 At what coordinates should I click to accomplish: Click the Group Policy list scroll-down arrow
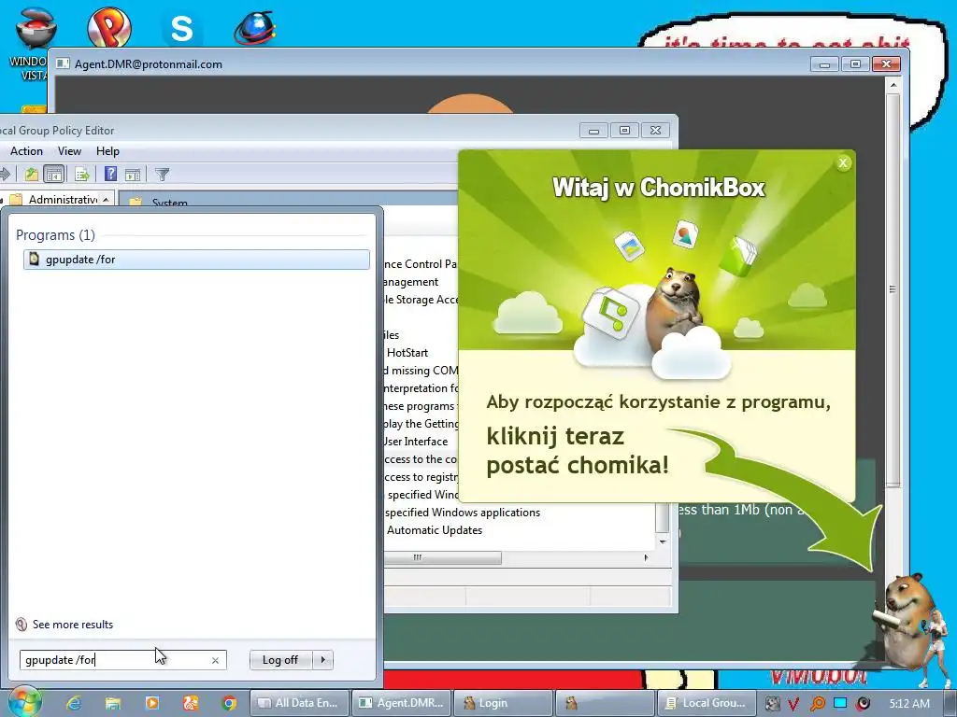(x=663, y=541)
